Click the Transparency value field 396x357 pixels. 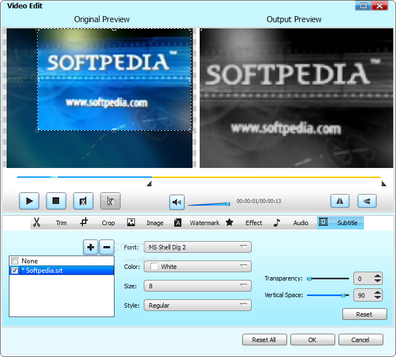[364, 279]
